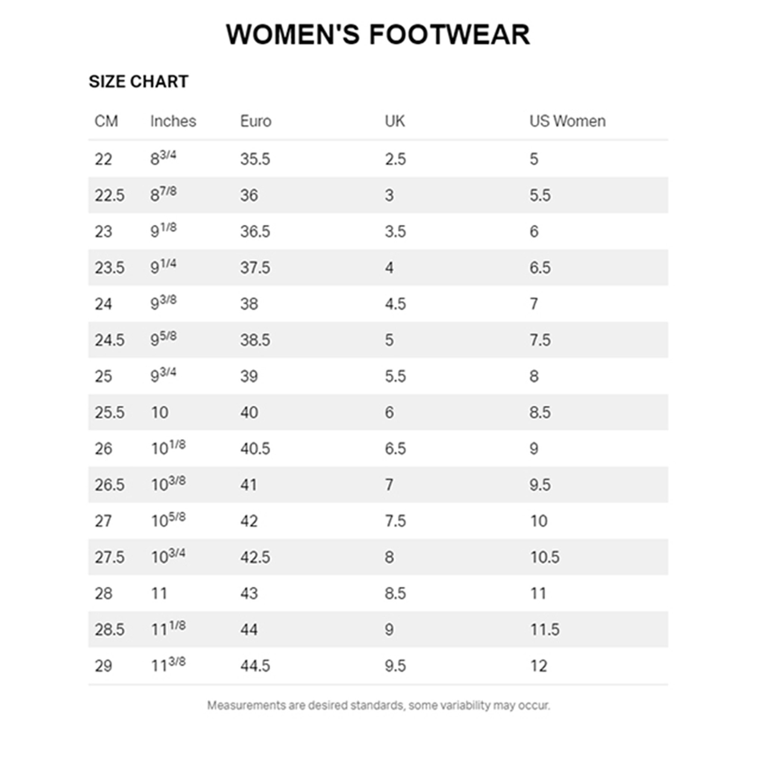Click the SIZE CHART heading
The height and width of the screenshot is (758, 758).
(138, 81)
